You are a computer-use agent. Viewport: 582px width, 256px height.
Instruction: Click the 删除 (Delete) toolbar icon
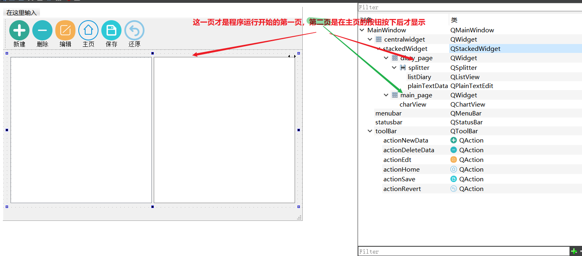[42, 30]
